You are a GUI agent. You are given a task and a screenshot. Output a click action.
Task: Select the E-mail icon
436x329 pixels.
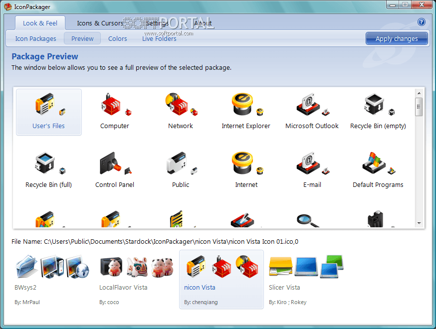(312, 170)
